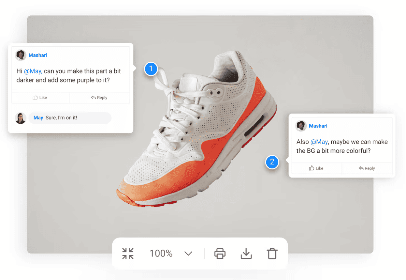Open May's name in the reply bubble

38,118
